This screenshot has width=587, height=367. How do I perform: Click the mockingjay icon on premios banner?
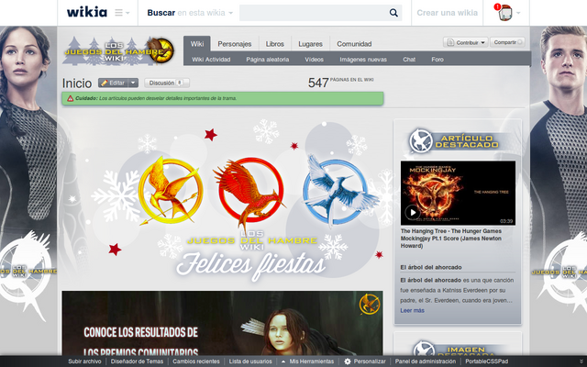(370, 304)
